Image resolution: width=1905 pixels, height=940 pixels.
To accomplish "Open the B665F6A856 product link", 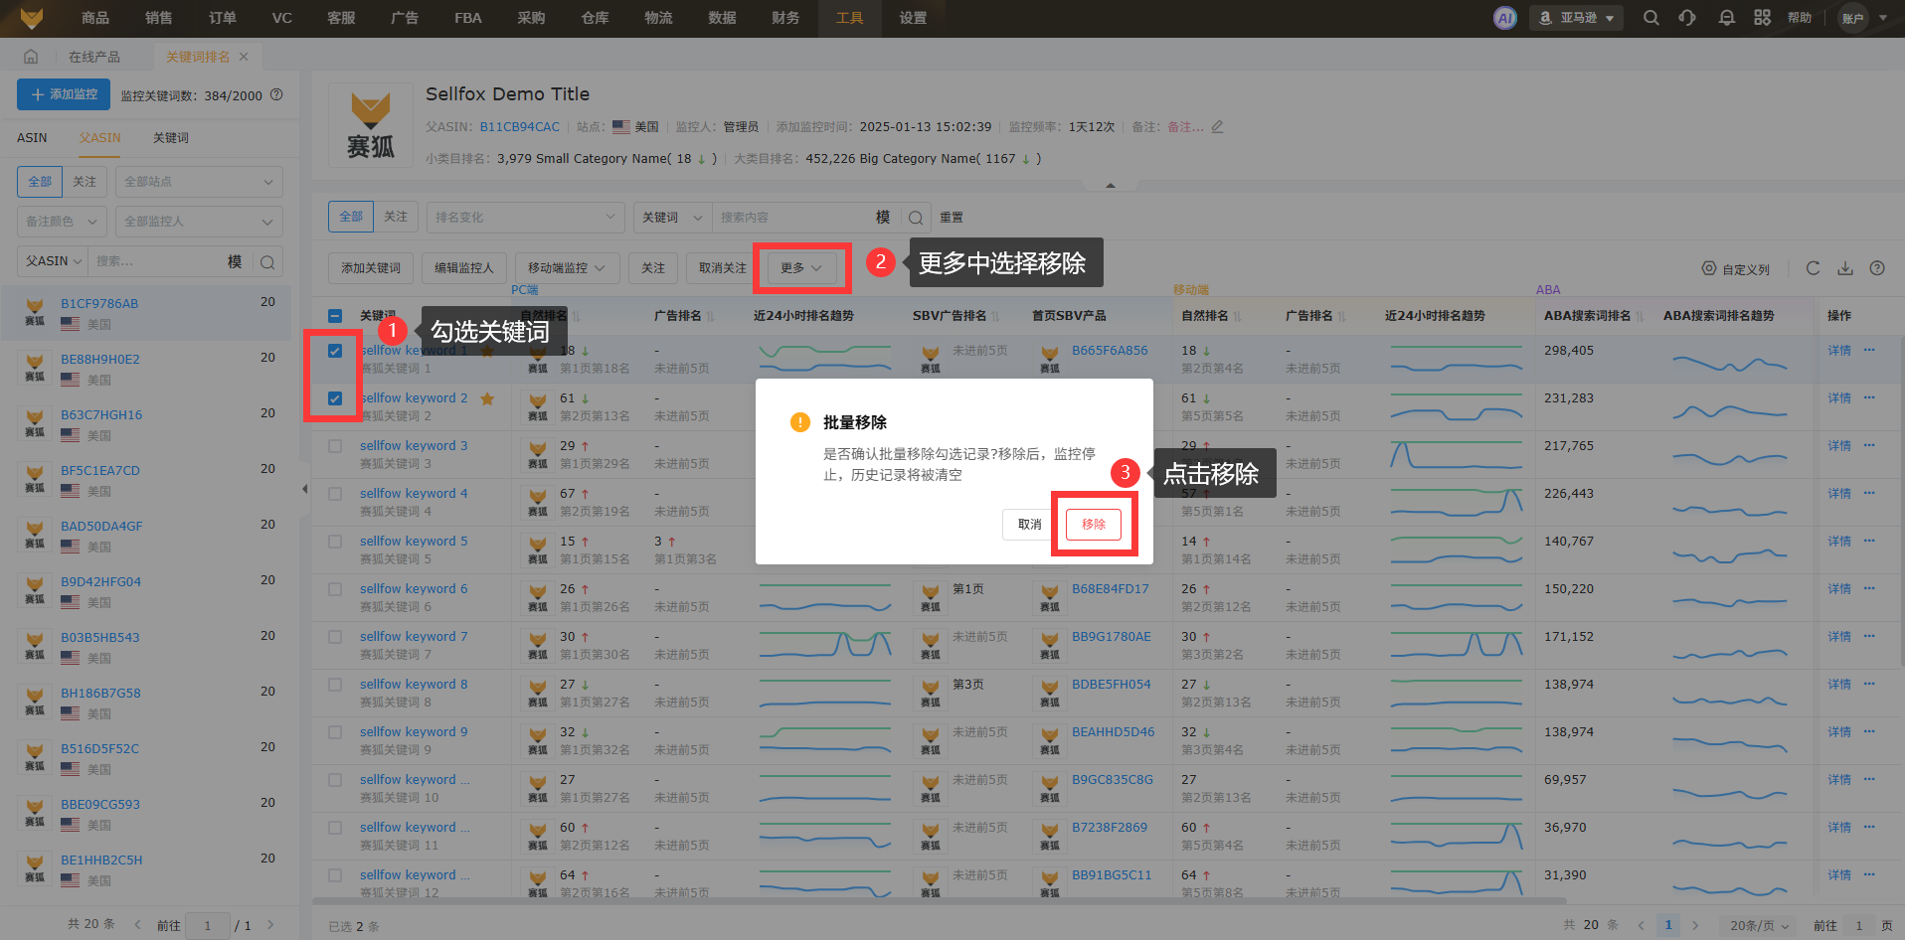I will (1110, 351).
